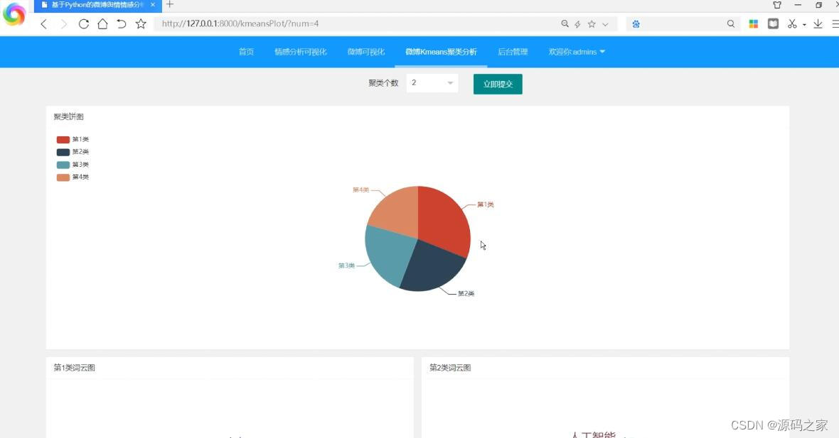Expand the arrow next to the scissors icon
Screen dimensions: 839x438
point(804,25)
